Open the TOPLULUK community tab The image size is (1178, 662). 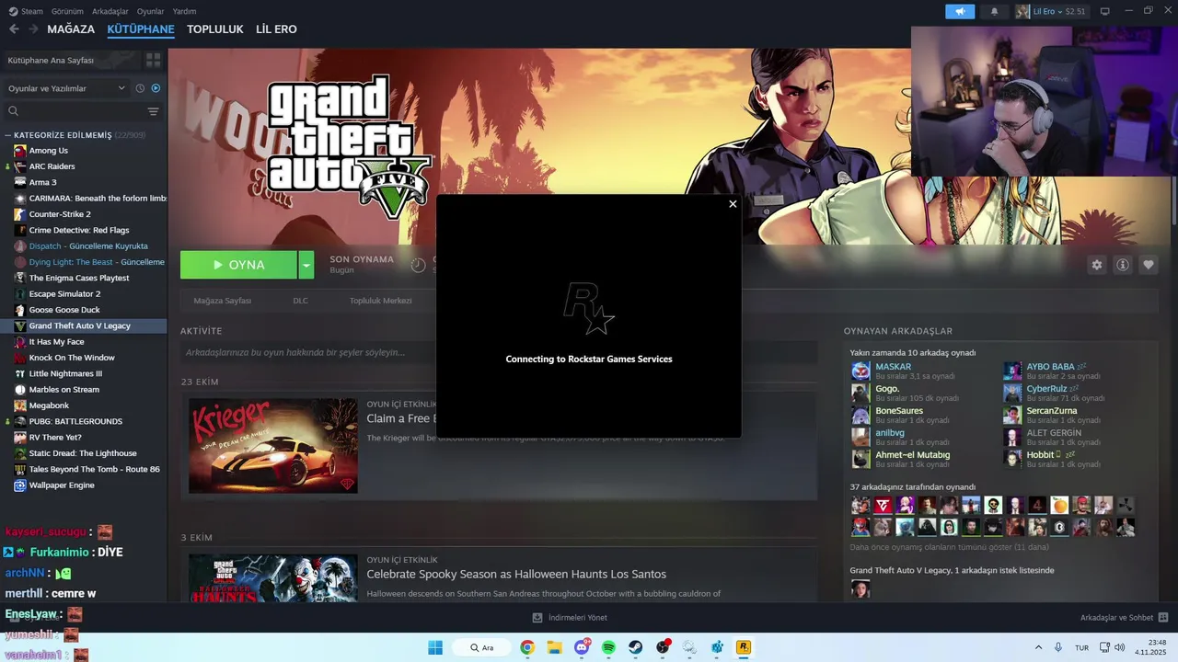point(215,29)
